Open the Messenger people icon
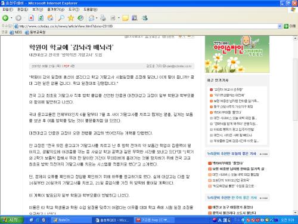The height and width of the screenshot is (224, 298). click(x=145, y=18)
